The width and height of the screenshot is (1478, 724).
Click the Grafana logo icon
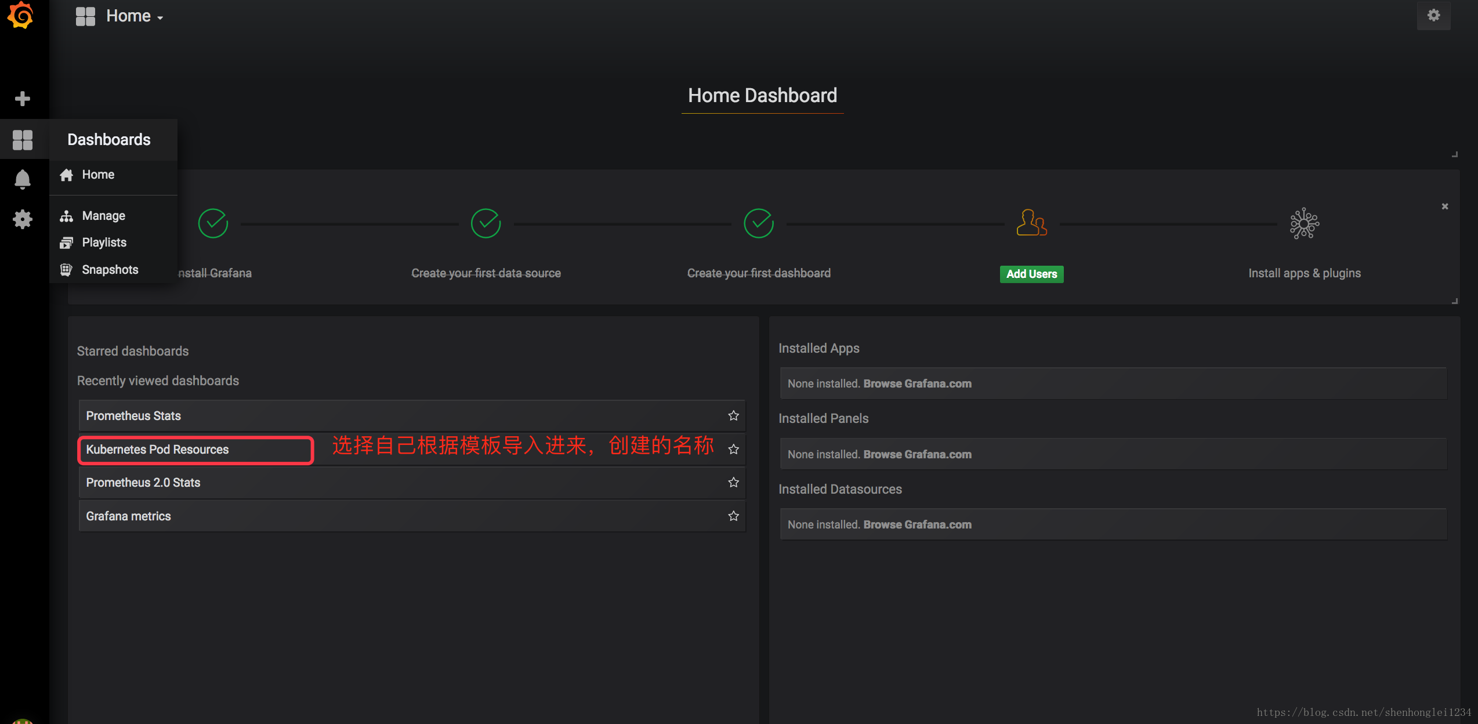pyautogui.click(x=21, y=15)
